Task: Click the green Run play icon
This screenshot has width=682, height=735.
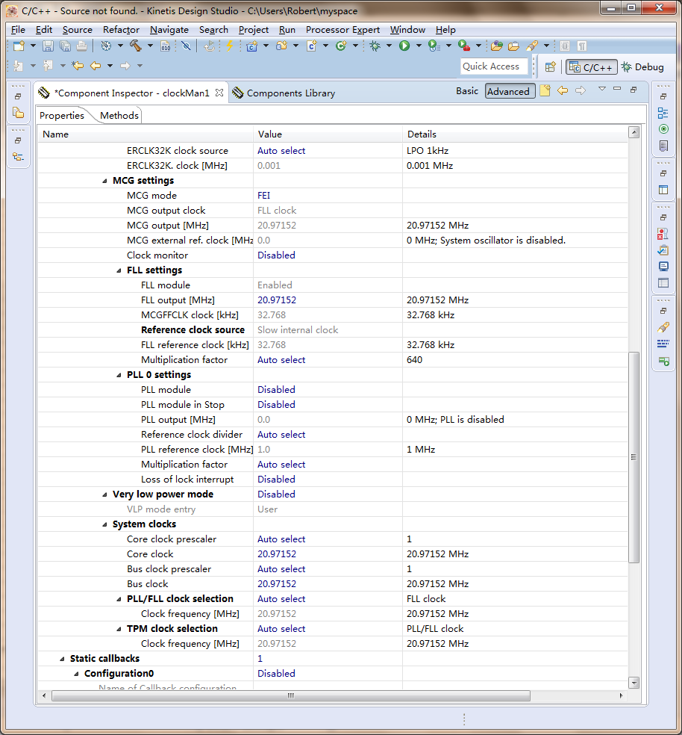Action: coord(404,46)
